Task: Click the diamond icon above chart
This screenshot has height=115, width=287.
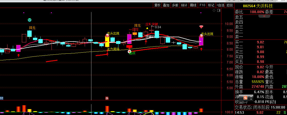Action: pyautogui.click(x=214, y=11)
